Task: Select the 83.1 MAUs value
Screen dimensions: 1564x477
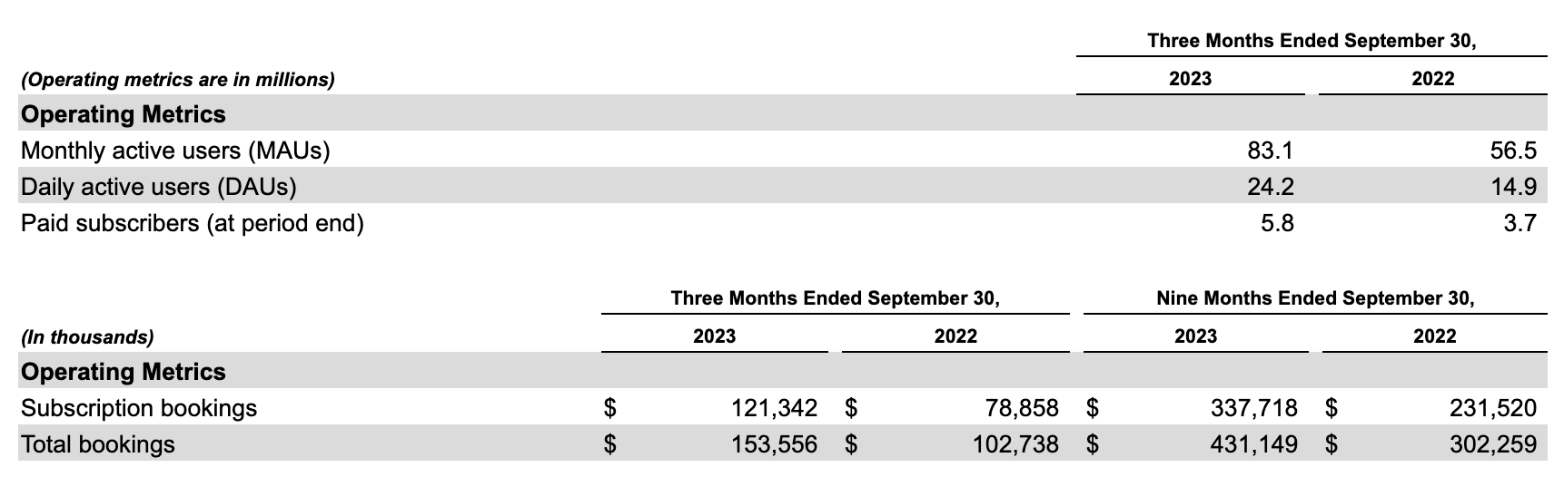Action: click(x=1270, y=151)
